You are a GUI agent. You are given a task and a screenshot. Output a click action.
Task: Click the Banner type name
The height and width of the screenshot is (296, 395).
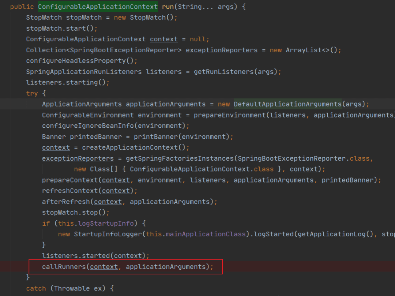point(54,137)
